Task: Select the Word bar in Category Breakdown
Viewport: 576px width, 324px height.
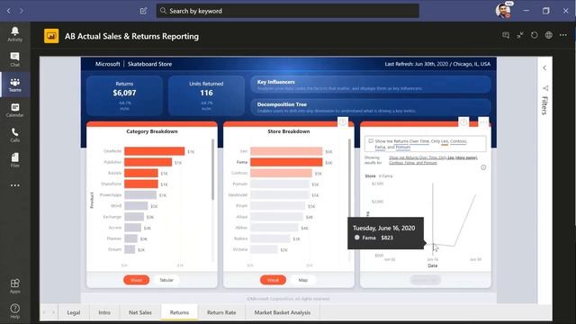Action: point(136,206)
